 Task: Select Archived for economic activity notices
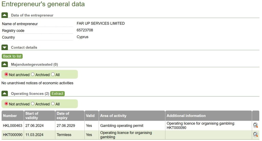pyautogui.click(x=32, y=75)
